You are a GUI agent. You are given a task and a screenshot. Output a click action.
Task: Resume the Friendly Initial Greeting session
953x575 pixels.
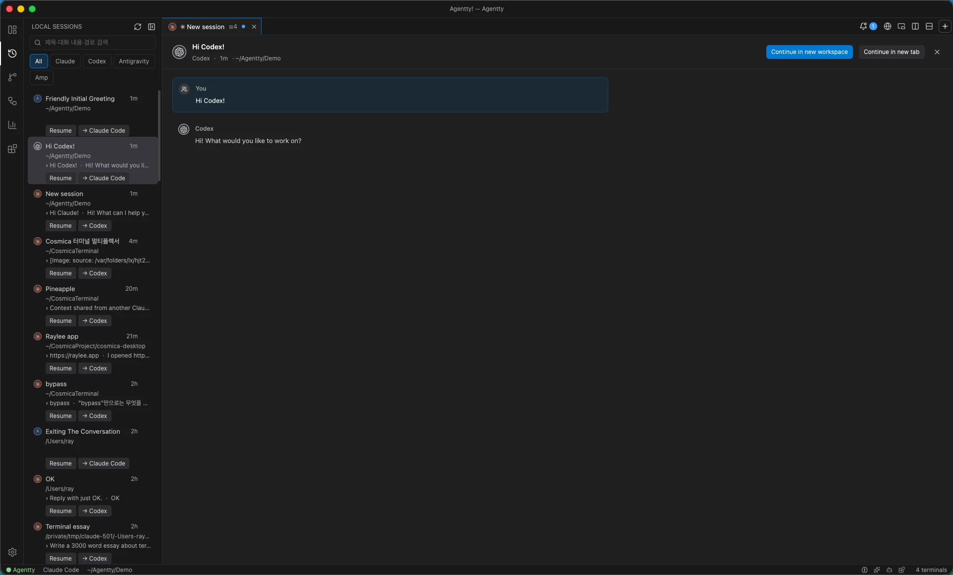pyautogui.click(x=60, y=131)
